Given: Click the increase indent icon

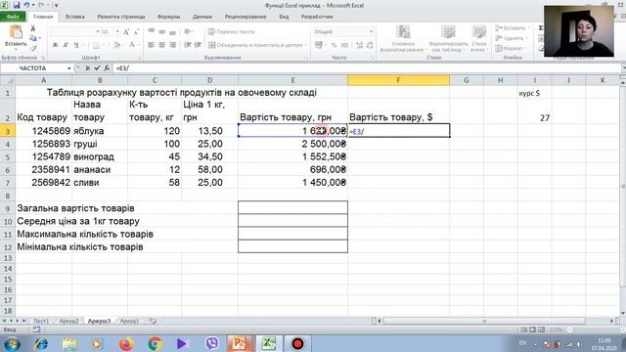Looking at the screenshot, I should pos(198,45).
